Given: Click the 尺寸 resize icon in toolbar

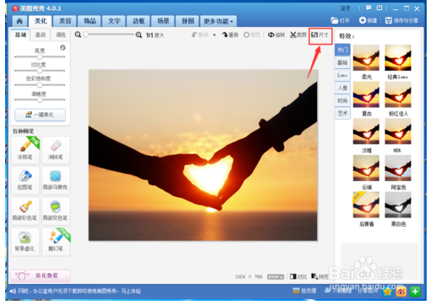Looking at the screenshot, I should [314, 35].
